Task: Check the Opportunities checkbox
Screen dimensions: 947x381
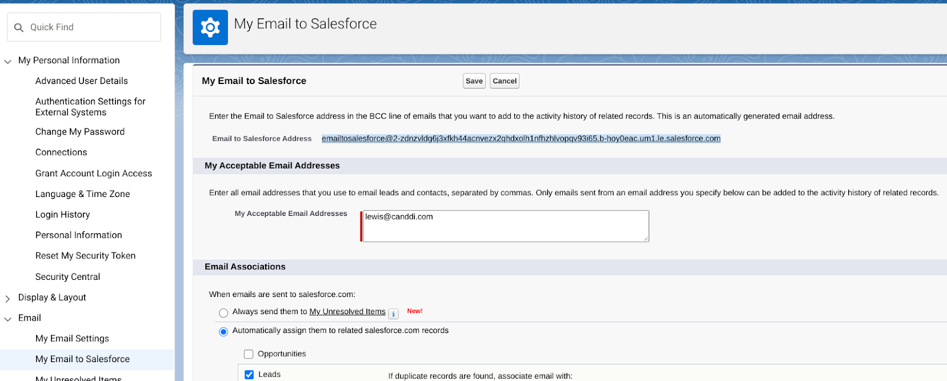Action: click(249, 354)
